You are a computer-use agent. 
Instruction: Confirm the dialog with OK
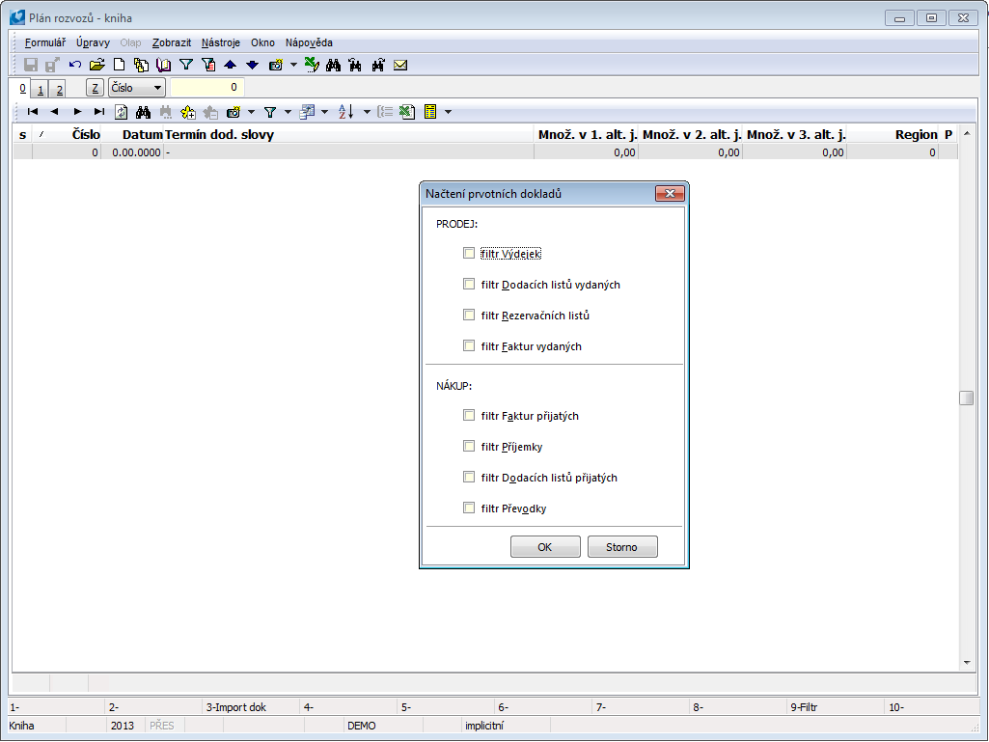(x=545, y=547)
